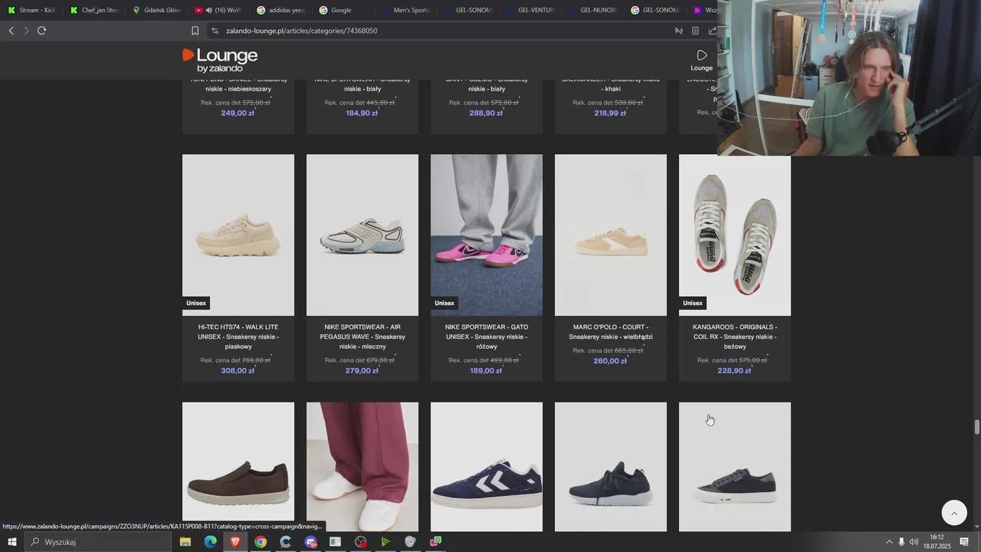Open the brown slip-on shoe product image
The image size is (981, 552).
click(238, 467)
